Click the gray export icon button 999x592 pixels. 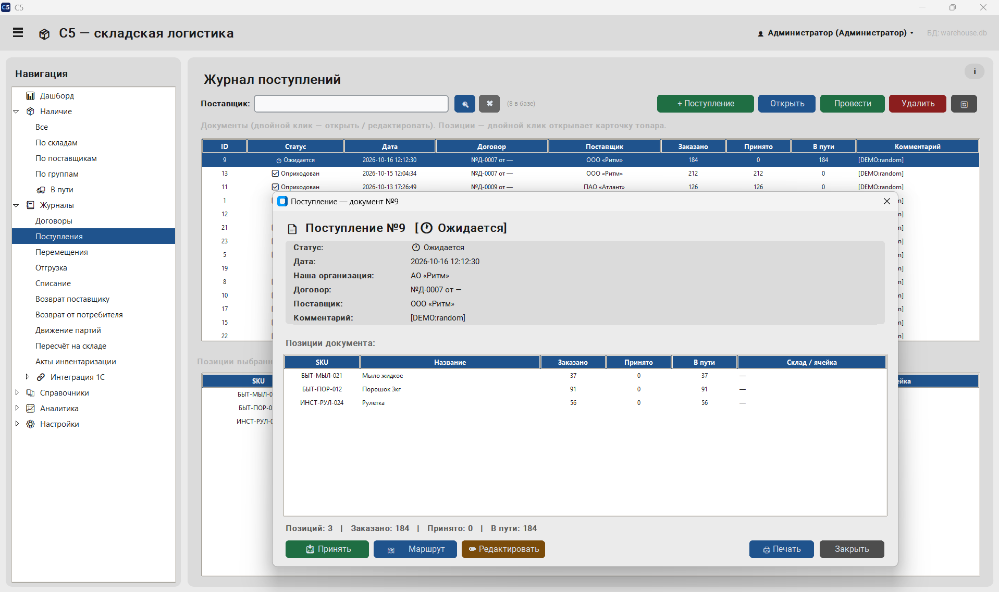coord(964,104)
